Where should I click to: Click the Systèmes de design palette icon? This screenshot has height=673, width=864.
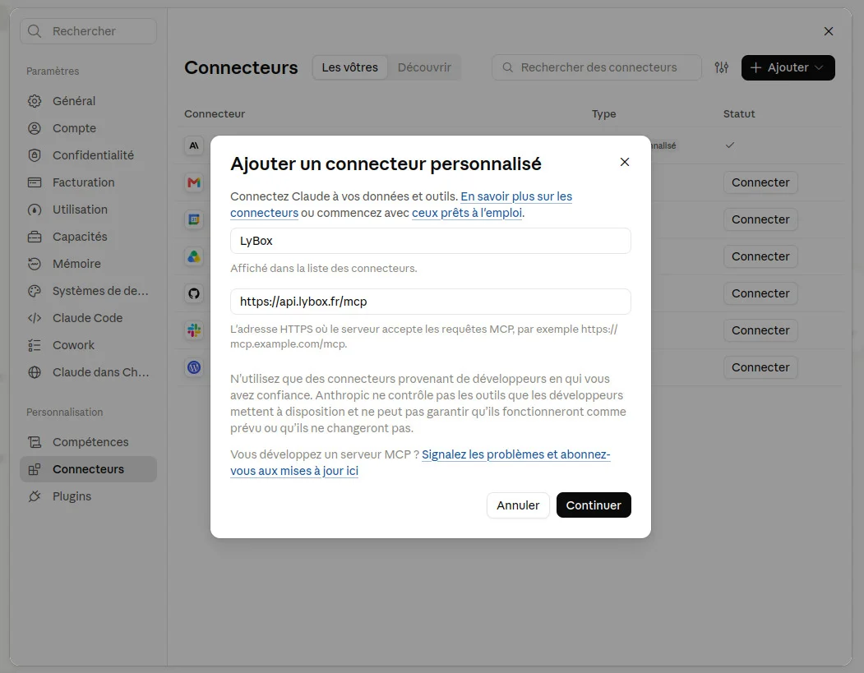click(35, 291)
